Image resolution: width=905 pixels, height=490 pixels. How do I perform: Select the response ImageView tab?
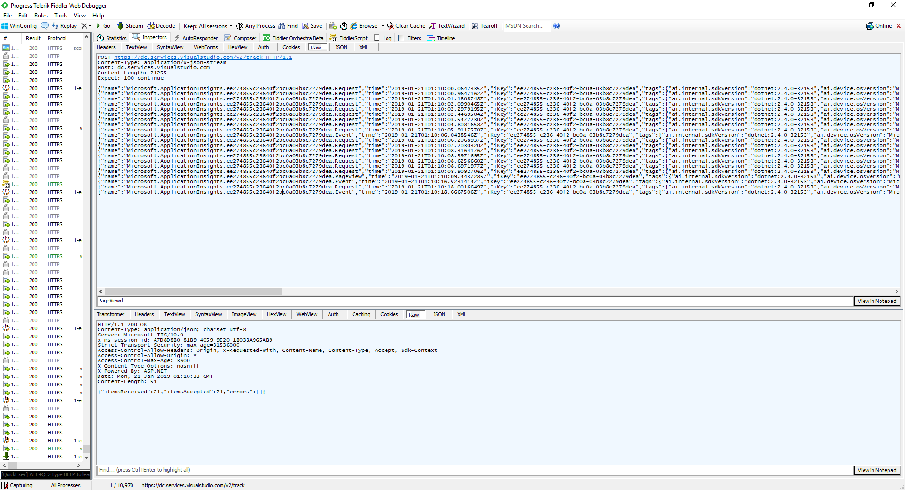tap(244, 314)
